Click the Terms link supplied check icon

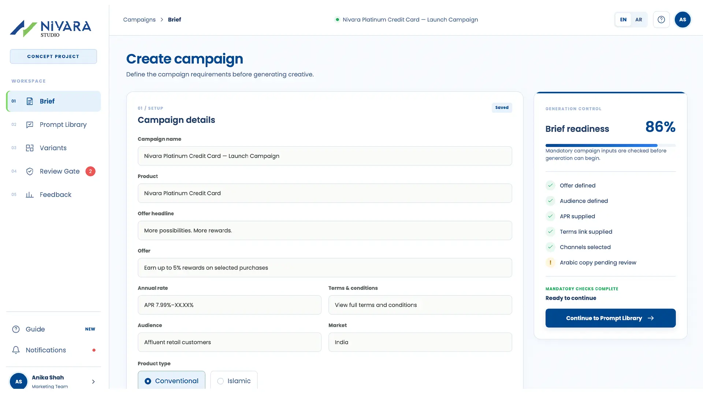[x=550, y=232]
